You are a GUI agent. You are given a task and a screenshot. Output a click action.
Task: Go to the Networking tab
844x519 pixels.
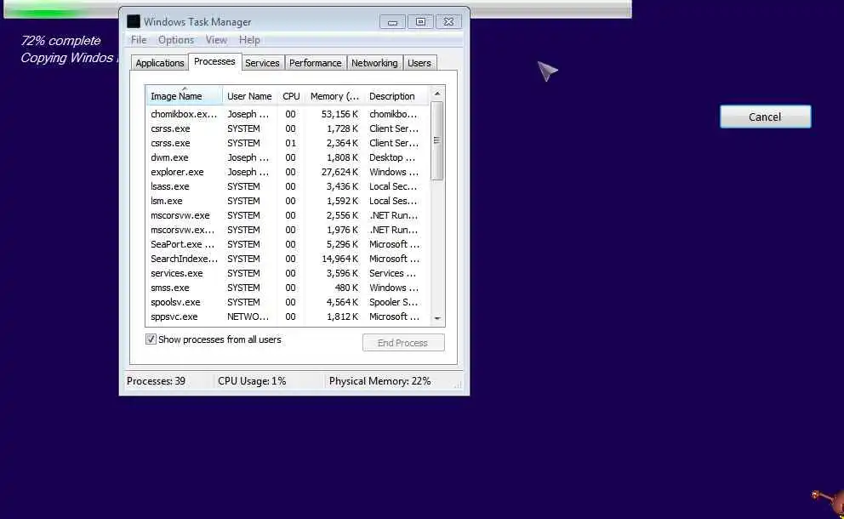pyautogui.click(x=374, y=63)
